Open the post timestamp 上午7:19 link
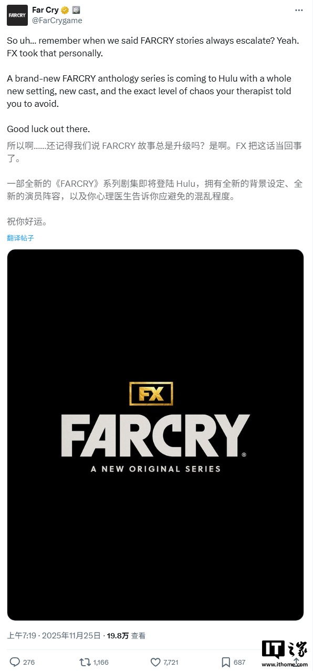 point(54,636)
